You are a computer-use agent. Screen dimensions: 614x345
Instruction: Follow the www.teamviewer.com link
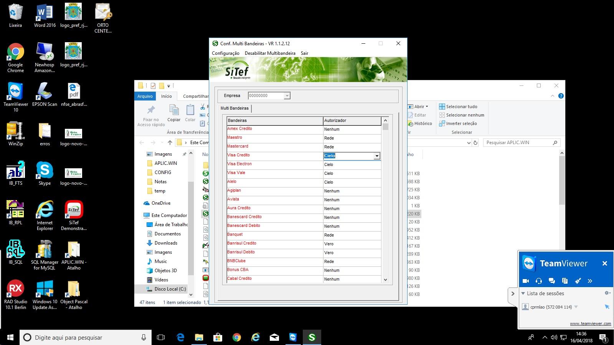[591, 324]
